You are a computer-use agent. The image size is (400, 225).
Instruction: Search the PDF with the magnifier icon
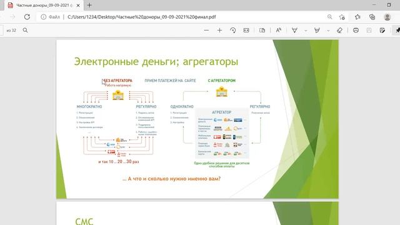point(25,31)
